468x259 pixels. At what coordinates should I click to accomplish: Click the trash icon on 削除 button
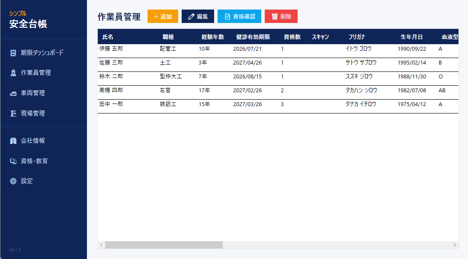[x=275, y=17]
